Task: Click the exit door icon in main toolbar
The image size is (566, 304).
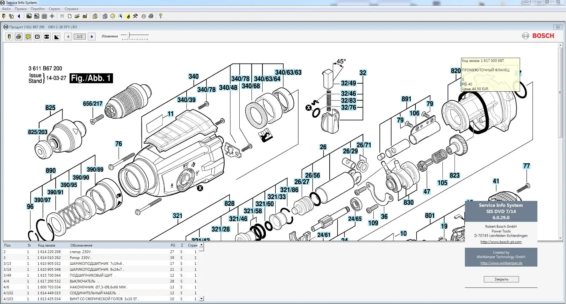Action: pos(4,16)
